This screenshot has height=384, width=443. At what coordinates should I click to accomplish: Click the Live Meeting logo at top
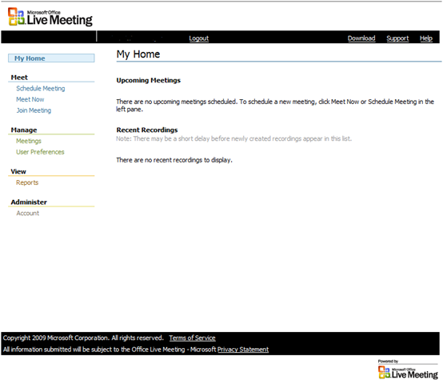(50, 18)
